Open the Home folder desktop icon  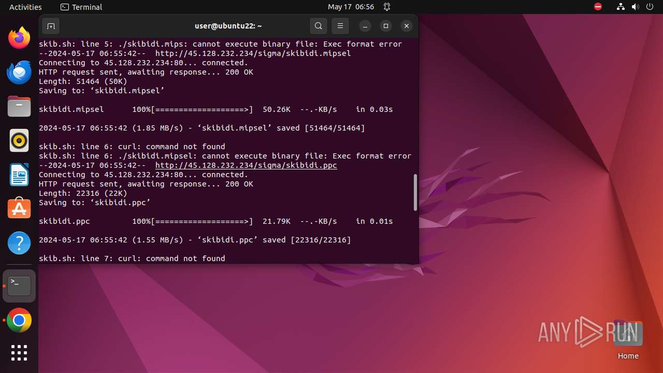click(x=628, y=340)
